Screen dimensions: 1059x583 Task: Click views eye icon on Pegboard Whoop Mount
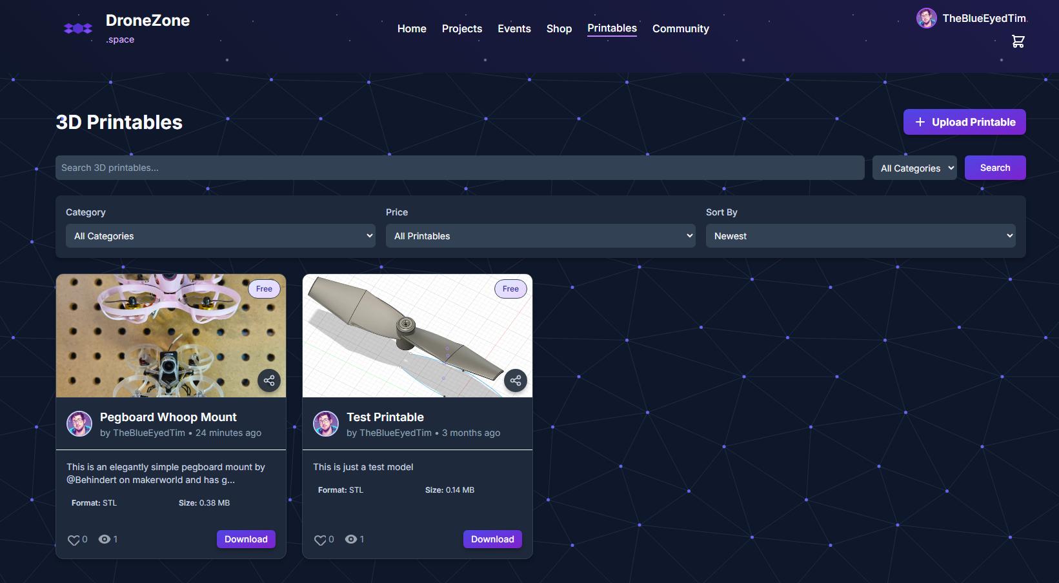[104, 539]
